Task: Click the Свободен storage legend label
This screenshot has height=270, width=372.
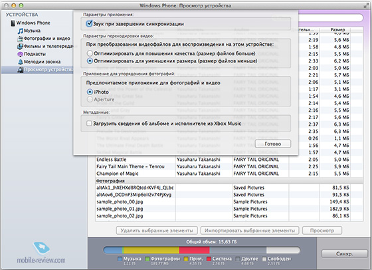Action: pos(279,259)
